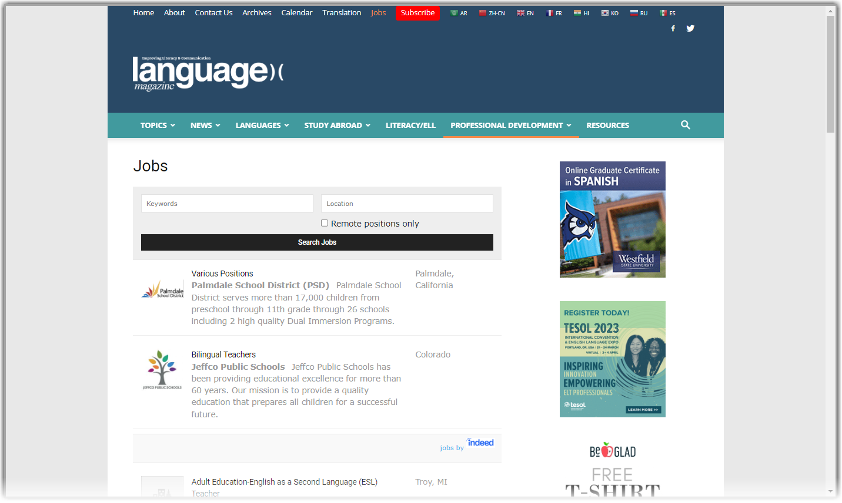Click the 'Palmdale, California' location text
Screen dimensions: 842x503
434,279
